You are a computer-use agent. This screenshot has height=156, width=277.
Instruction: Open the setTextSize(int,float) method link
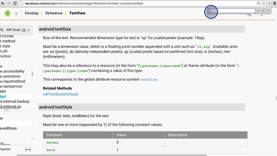point(60,94)
